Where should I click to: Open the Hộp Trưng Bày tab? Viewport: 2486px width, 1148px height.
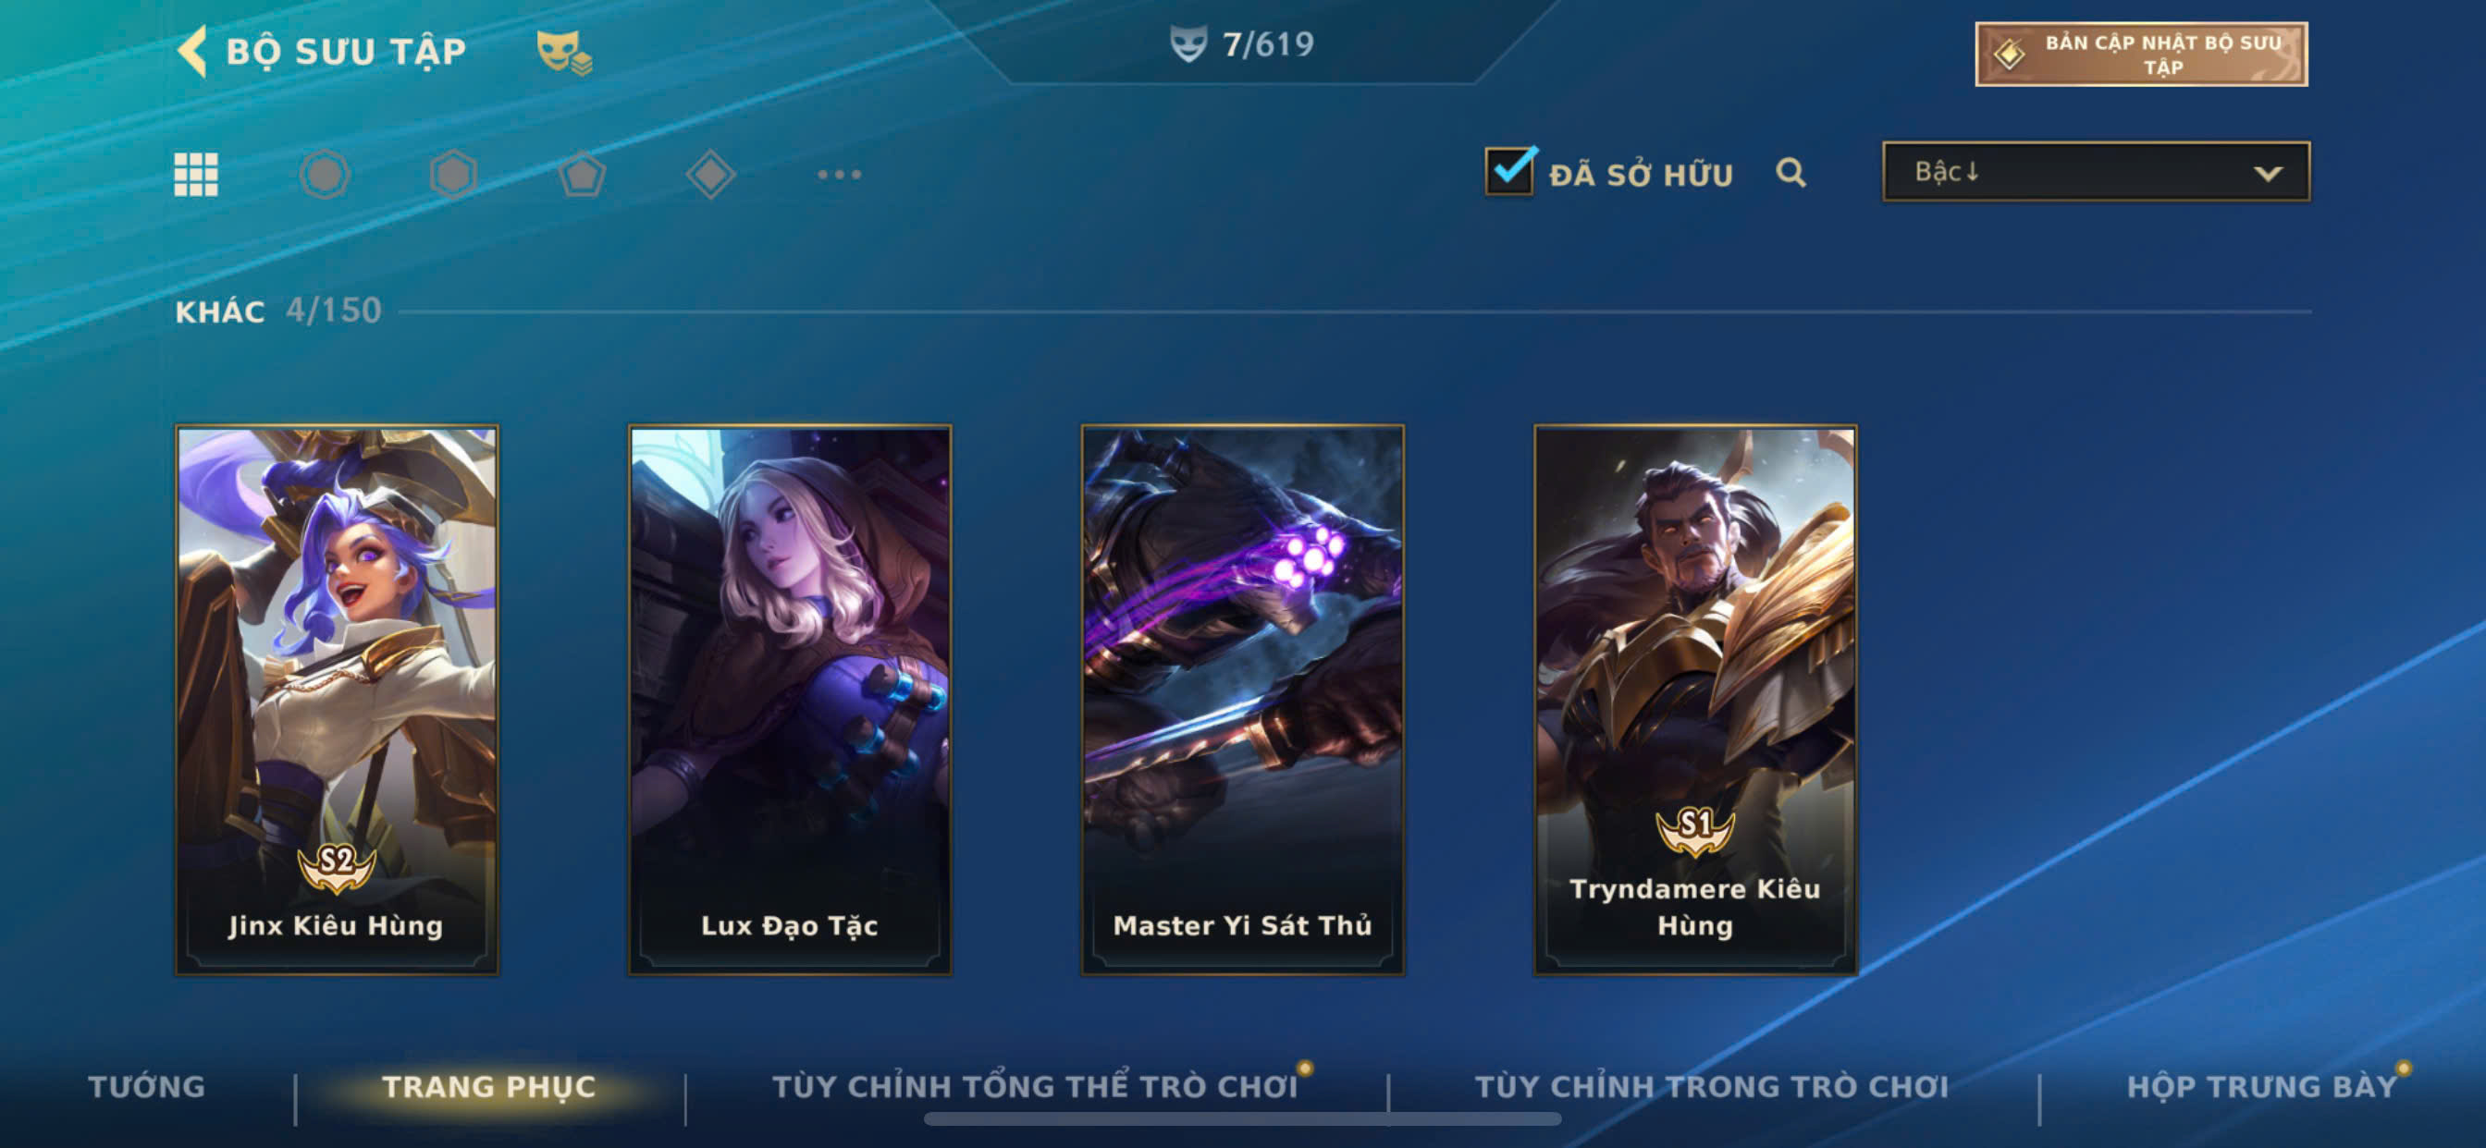(2262, 1086)
